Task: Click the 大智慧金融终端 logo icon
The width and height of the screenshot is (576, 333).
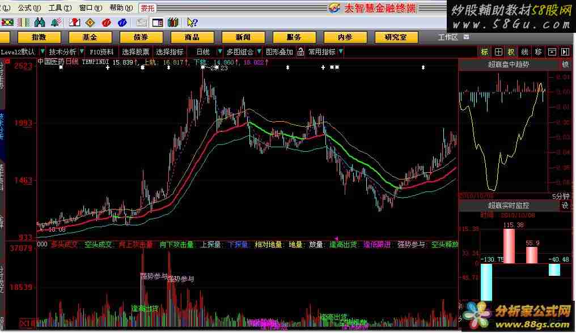Action: (x=334, y=7)
